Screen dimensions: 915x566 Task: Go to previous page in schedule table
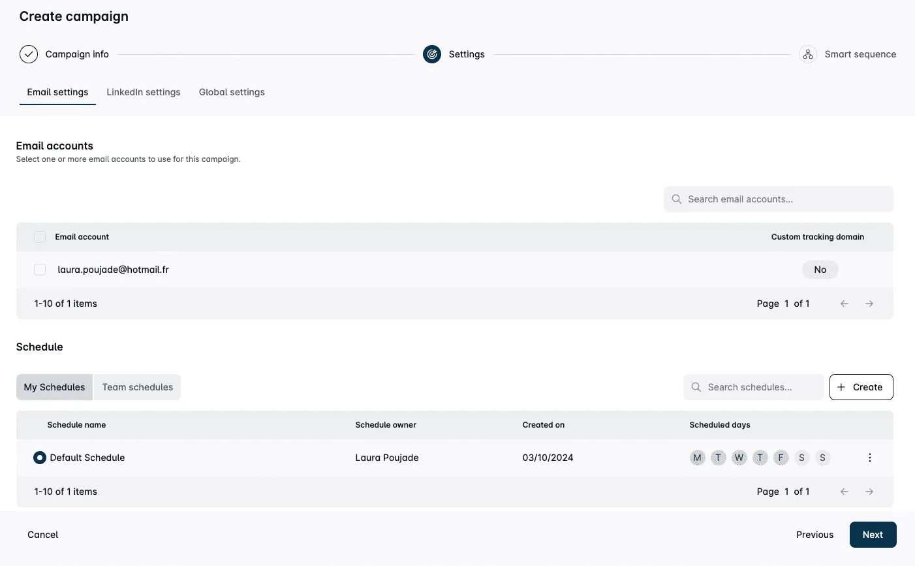tap(845, 492)
